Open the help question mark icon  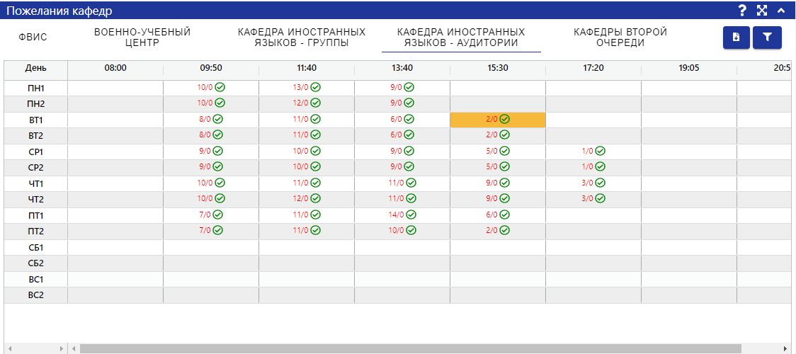pos(742,10)
